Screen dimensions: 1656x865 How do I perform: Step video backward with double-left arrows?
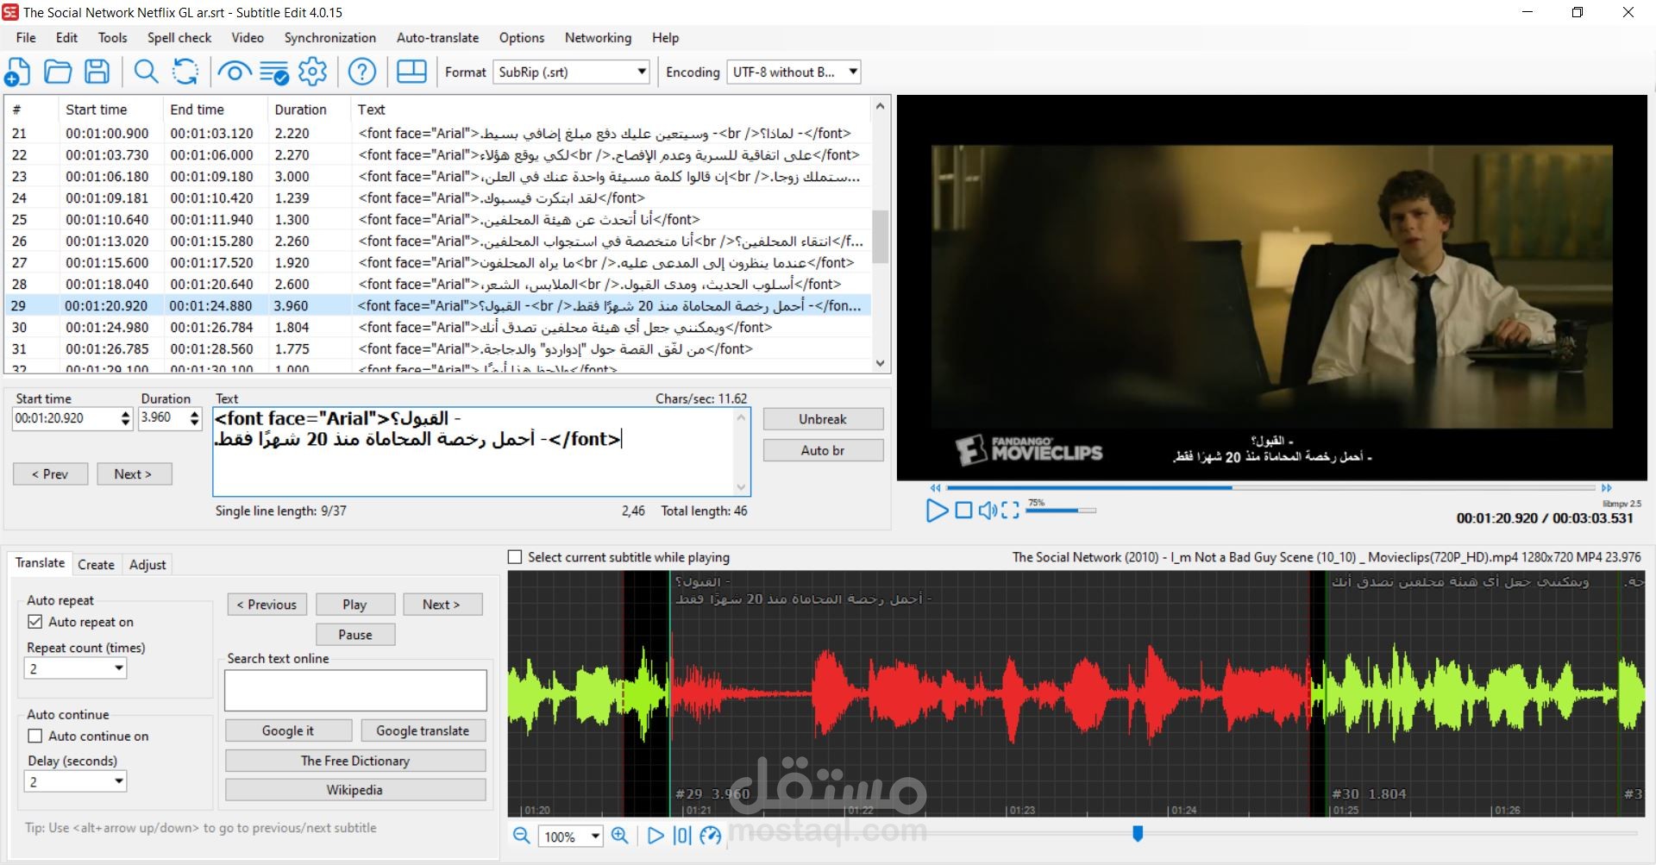(x=935, y=487)
